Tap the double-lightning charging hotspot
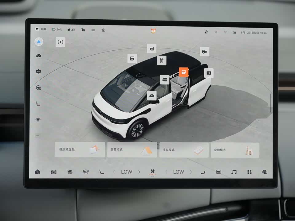Viewport: 295px width, 221px height. coord(209,73)
